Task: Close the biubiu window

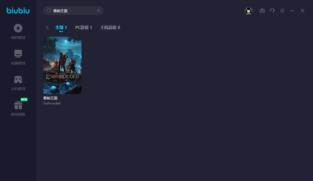Action: point(302,11)
